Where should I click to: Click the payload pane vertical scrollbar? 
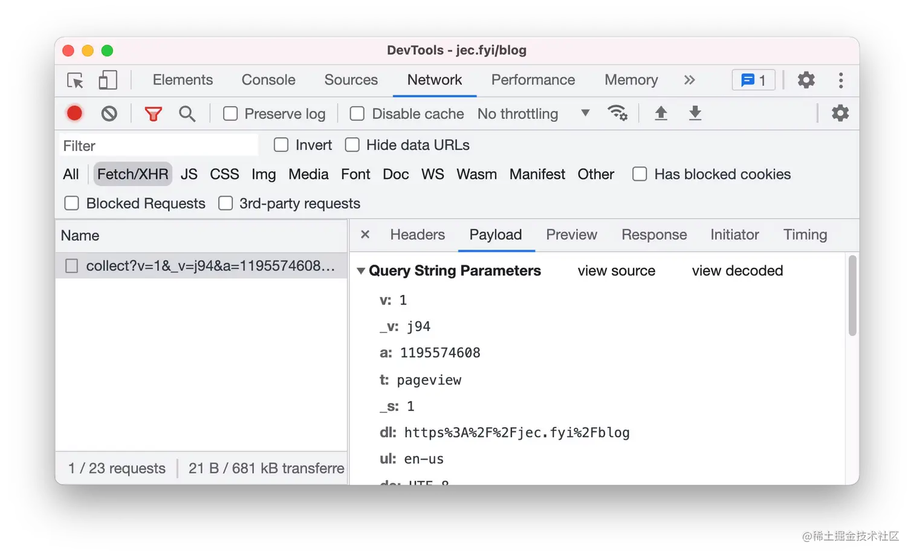pos(852,295)
